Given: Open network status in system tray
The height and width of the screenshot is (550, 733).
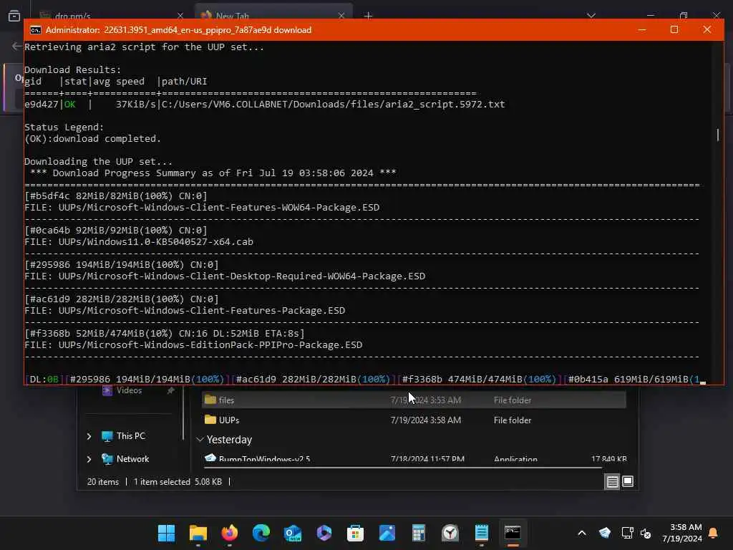Looking at the screenshot, I should click(x=627, y=533).
